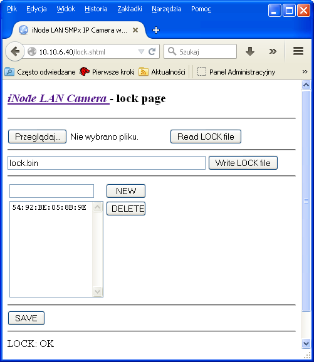This screenshot has width=314, height=362.
Task: Open Panel Administracyjny bookmark
Action: (x=236, y=72)
